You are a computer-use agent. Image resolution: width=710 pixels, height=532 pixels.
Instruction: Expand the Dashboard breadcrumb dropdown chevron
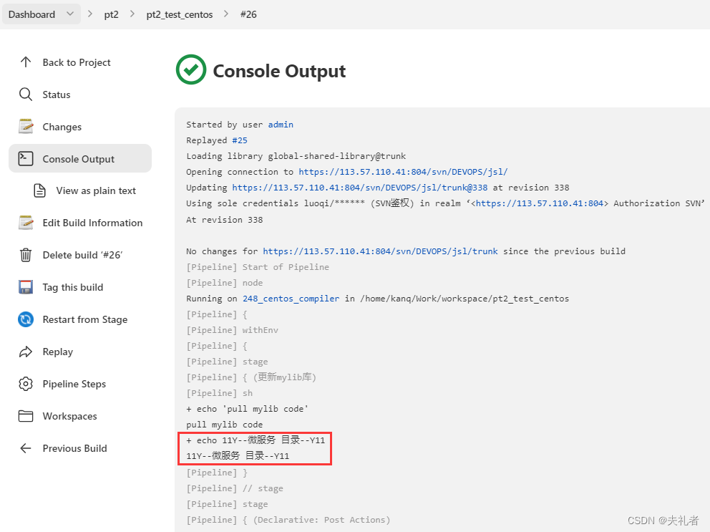pyautogui.click(x=70, y=14)
